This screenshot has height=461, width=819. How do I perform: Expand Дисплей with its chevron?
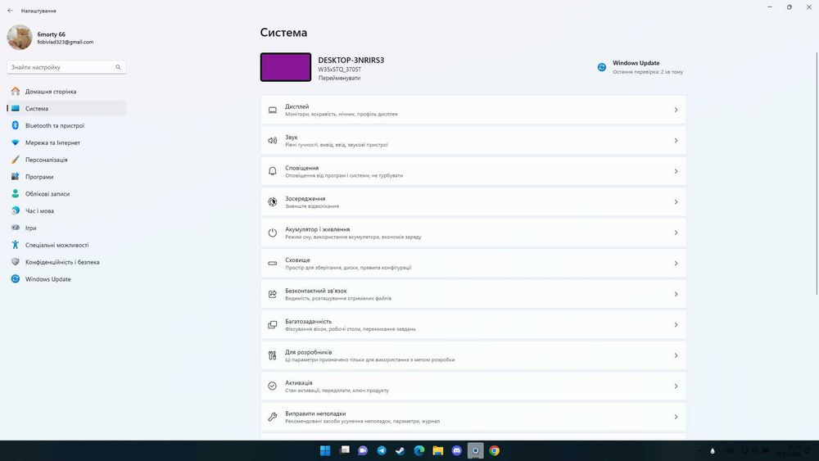point(676,110)
